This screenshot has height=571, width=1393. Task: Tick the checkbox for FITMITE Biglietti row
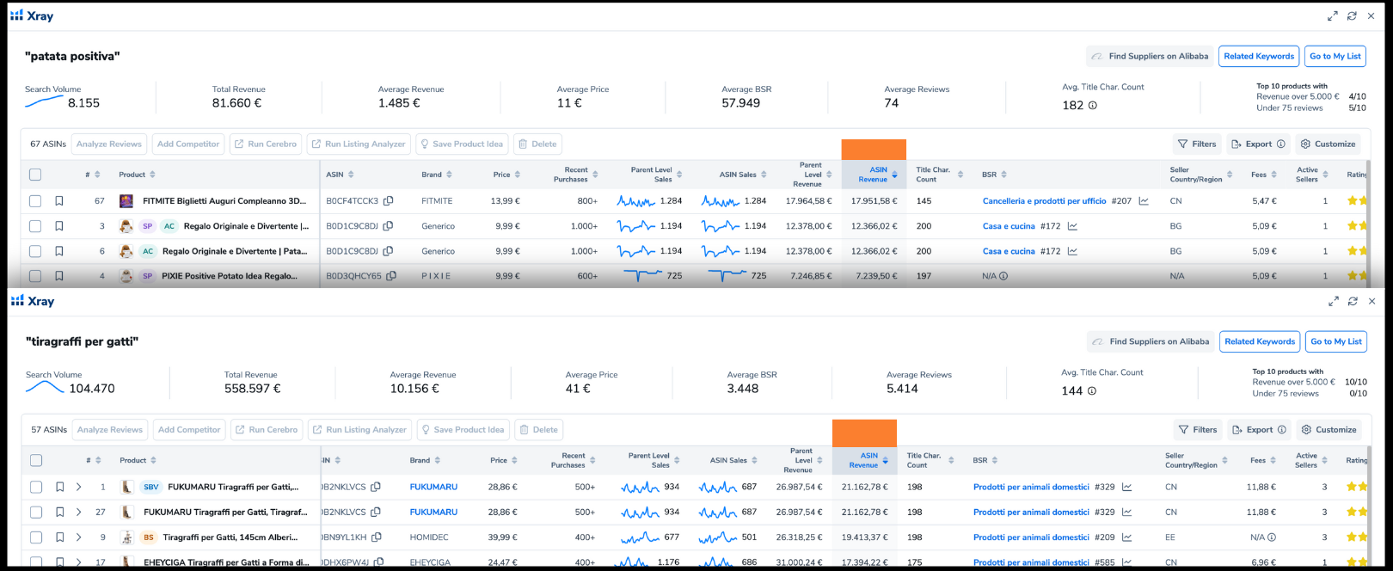(35, 201)
